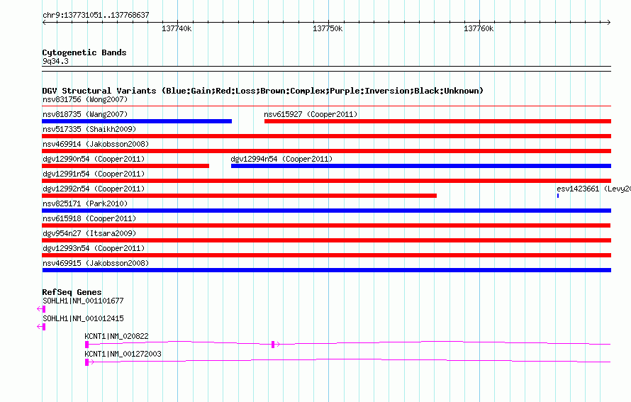Select the nsv469914 (Jakobsson2008) variant bar
Viewport: 631px width, 402px height.
click(326, 151)
